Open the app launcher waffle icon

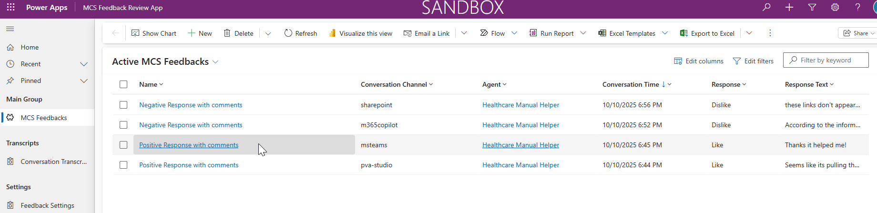[10, 7]
